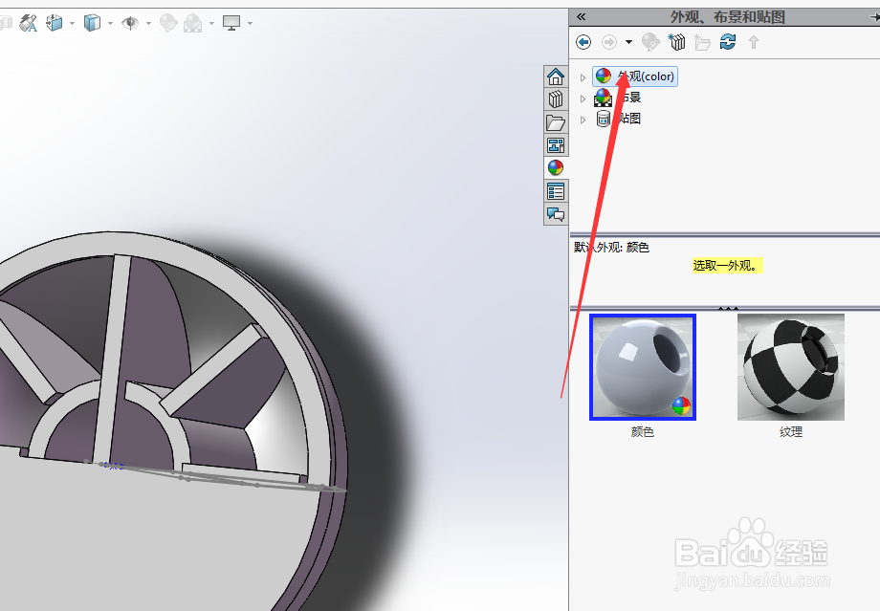This screenshot has width=880, height=611.
Task: Open the SolidWorks Forum chat tab
Action: coord(556,214)
